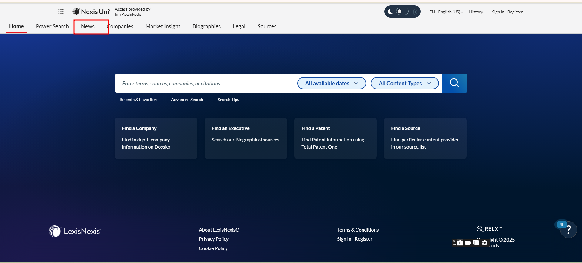Open the help question mark bubble
Screen dimensions: 582x263
(568, 230)
